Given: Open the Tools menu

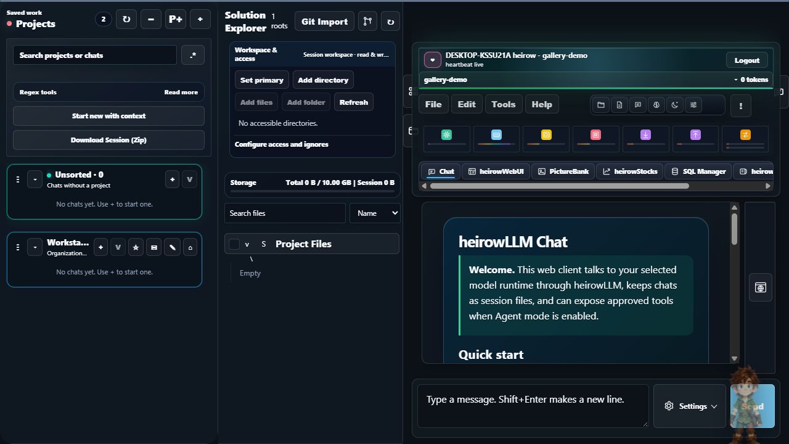Looking at the screenshot, I should tap(504, 104).
